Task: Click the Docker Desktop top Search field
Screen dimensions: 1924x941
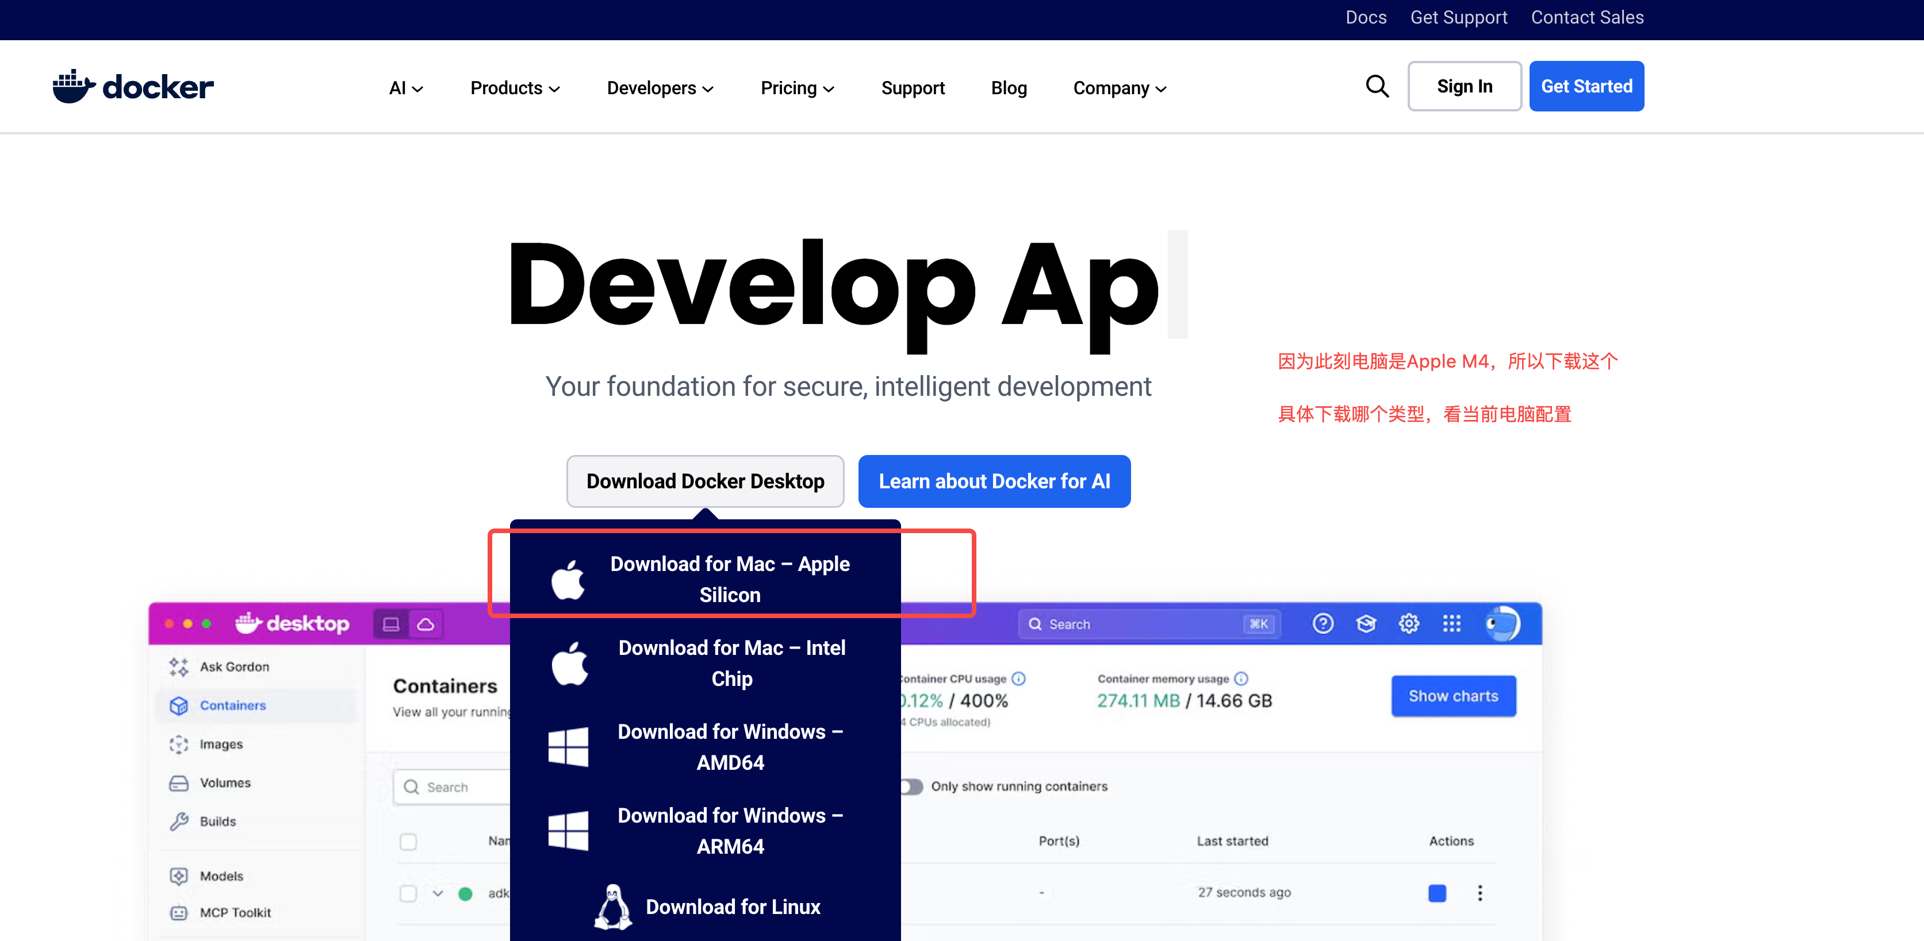Action: coord(1149,624)
